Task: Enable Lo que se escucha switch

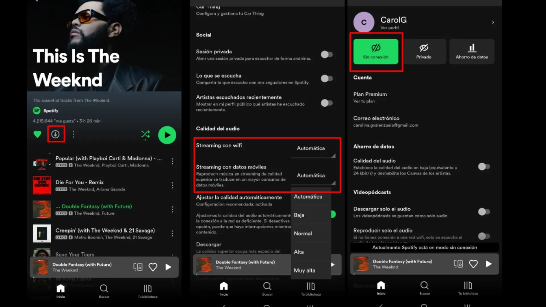Action: [x=326, y=78]
